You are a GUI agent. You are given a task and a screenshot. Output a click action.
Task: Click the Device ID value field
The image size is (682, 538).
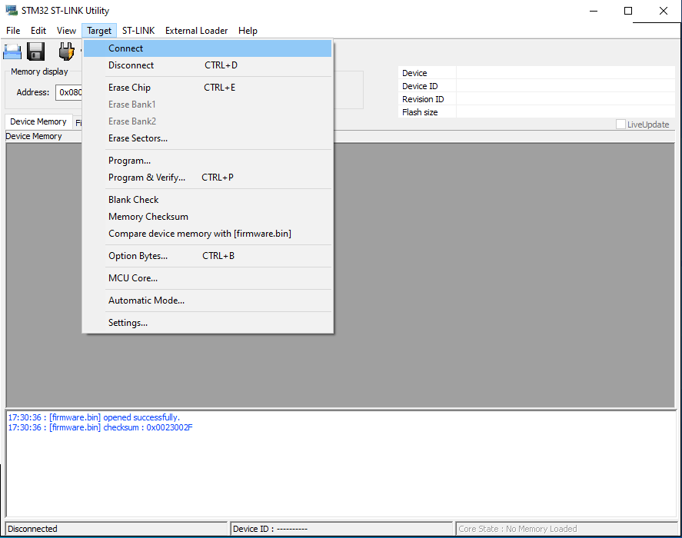tap(565, 85)
